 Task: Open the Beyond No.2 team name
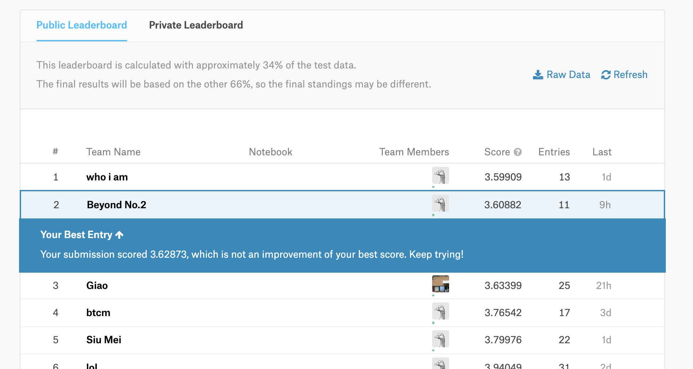[117, 205]
